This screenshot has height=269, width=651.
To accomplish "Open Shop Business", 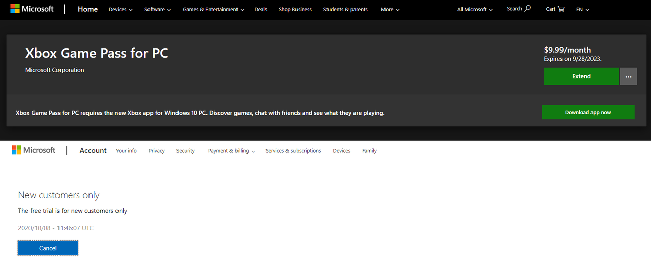I will [295, 9].
